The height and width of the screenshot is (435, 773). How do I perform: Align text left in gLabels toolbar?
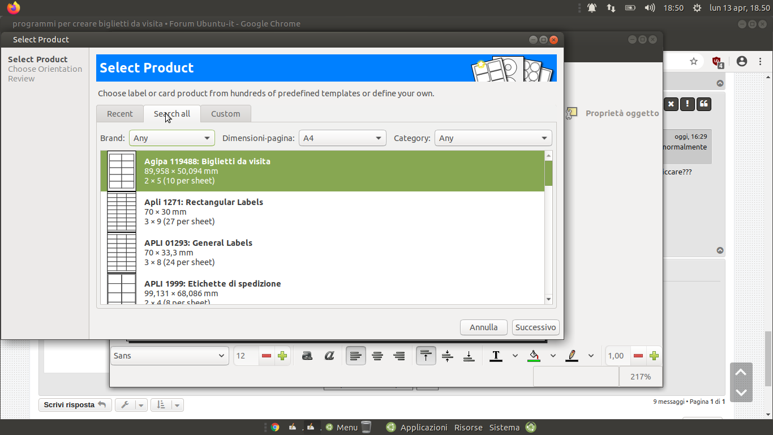tap(356, 356)
